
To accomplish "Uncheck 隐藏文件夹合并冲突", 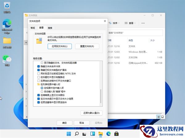I will pos(39,67).
